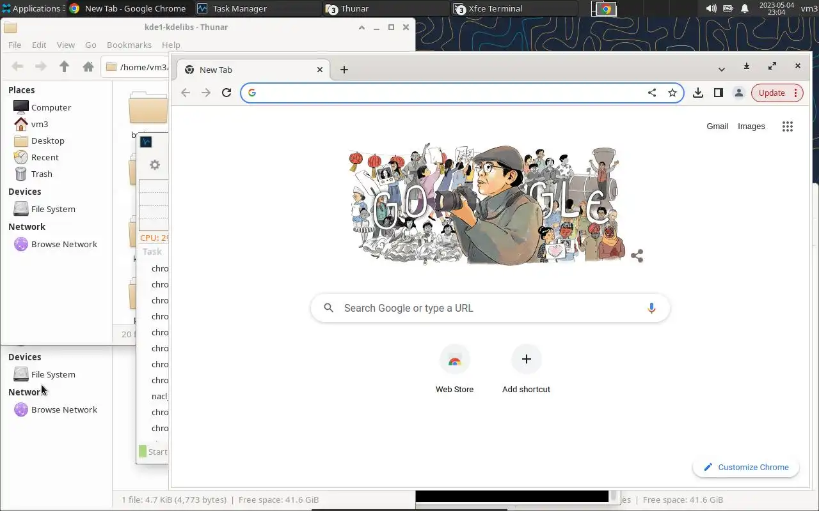
Task: Open Thunar Bookmarks menu
Action: (129, 45)
